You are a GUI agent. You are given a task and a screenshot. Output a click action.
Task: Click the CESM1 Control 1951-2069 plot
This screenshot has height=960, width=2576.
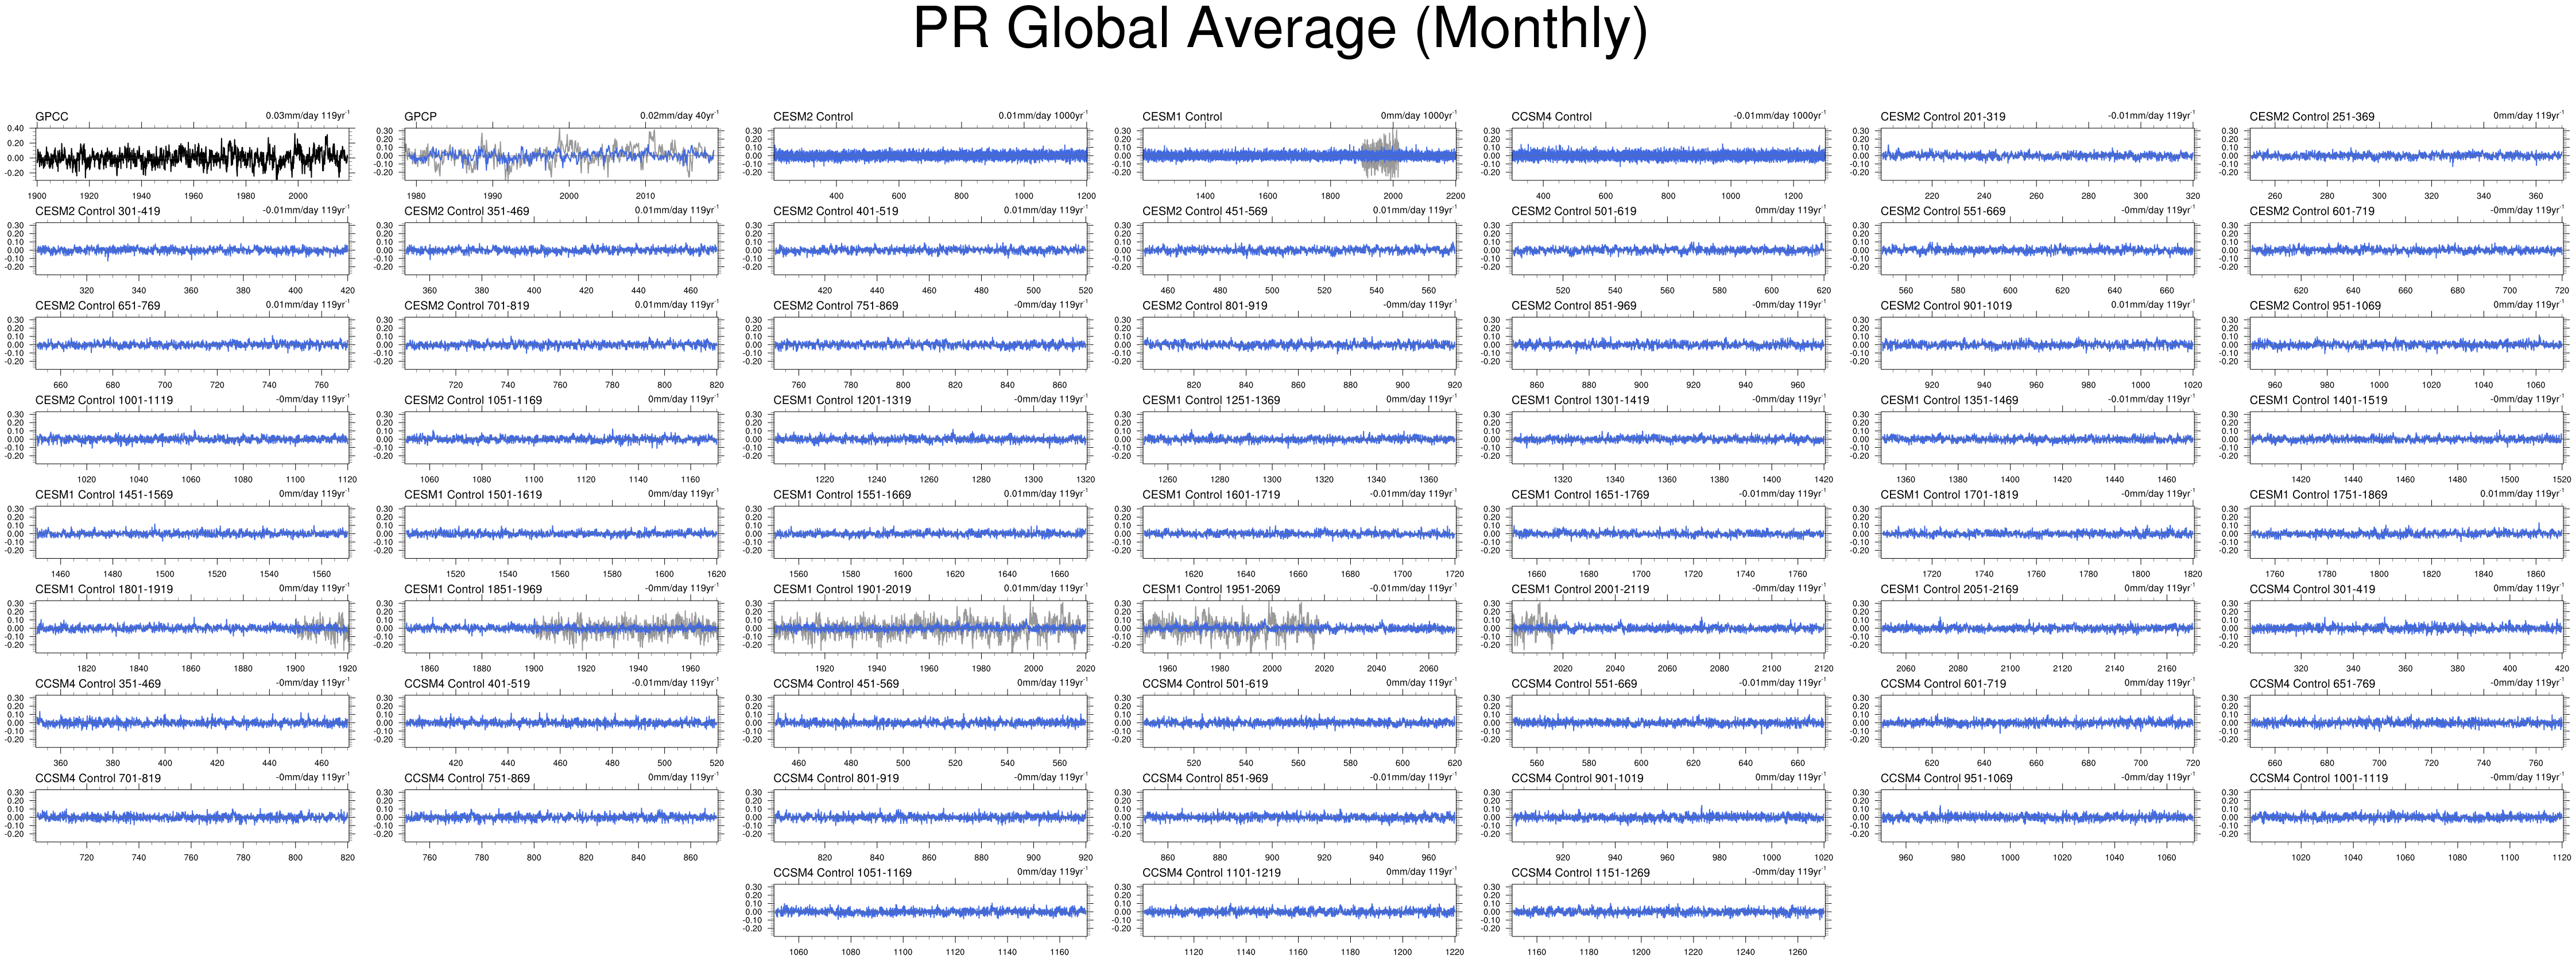(1299, 625)
